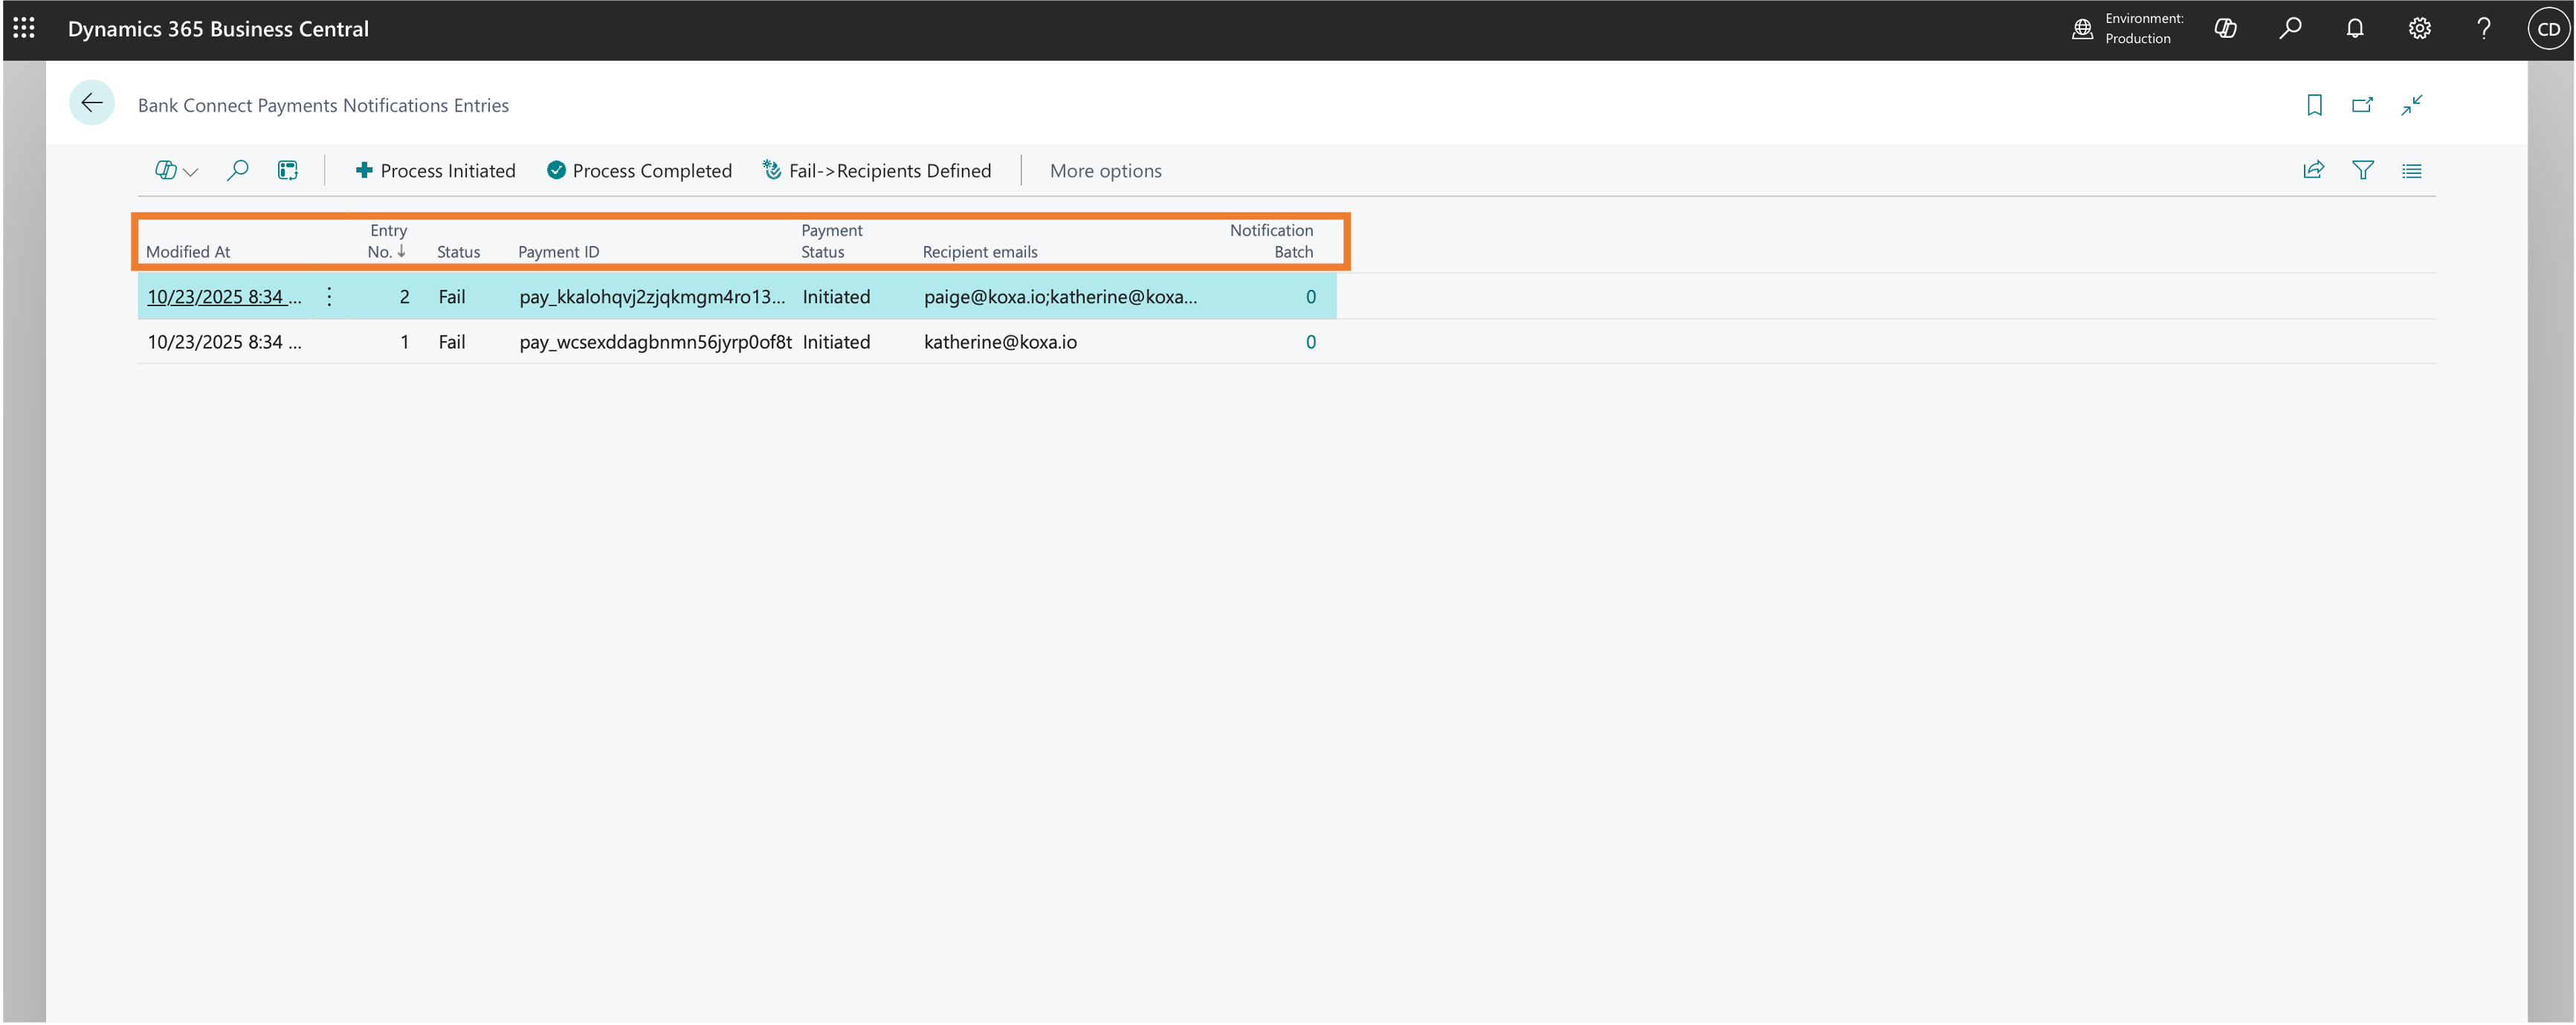This screenshot has width=2576, height=1025.
Task: Open Notification Batch 0 for entry 2
Action: [1311, 297]
